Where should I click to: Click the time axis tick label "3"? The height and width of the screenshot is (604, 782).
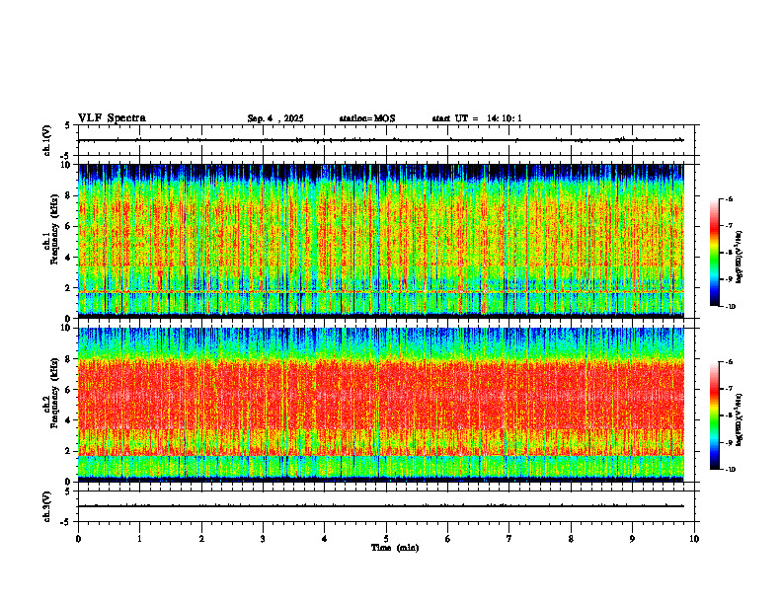[263, 539]
